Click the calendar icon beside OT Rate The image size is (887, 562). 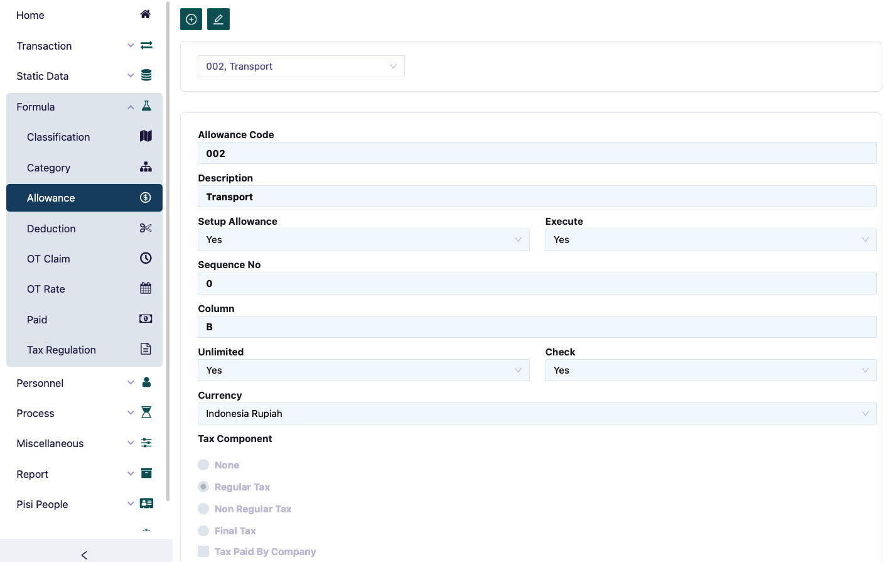pos(145,288)
